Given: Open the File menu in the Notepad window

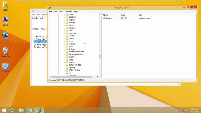Looking at the screenshot, I should 34,15.
